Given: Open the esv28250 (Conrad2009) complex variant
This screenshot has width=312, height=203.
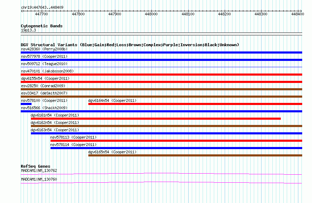Looking at the screenshot, I should click(161, 89).
